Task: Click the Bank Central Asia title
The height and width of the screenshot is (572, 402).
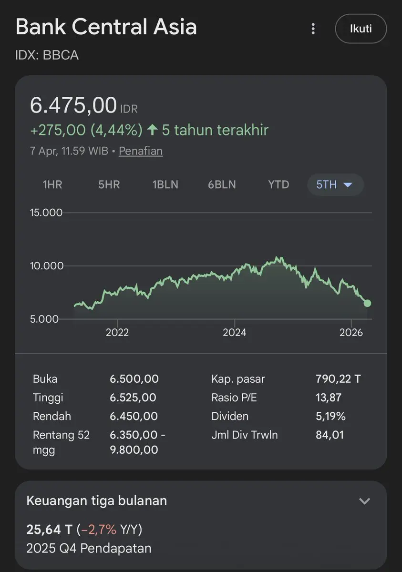Action: pos(106,27)
